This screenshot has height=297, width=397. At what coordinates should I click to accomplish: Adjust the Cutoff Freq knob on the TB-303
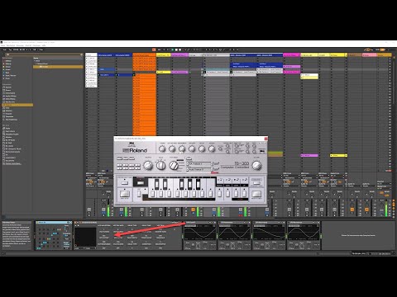click(172, 148)
